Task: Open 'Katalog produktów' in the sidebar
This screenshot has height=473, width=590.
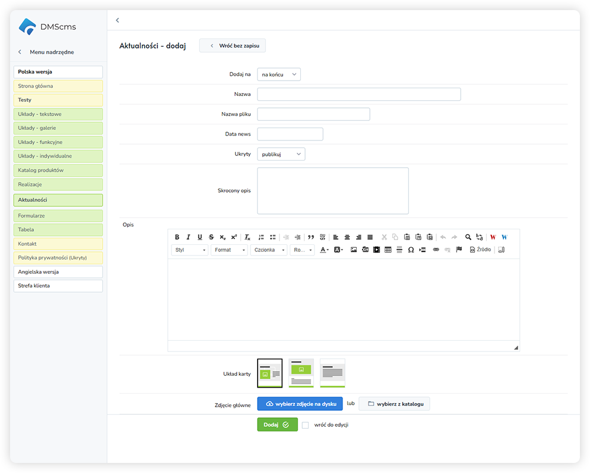Action: pyautogui.click(x=58, y=170)
